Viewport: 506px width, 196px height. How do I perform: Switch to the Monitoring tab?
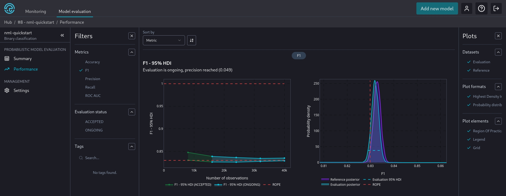[x=36, y=11]
